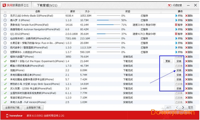Image resolution: width=200 pixels, height=120 pixels.
Task: Delete 买火车票 12306 entry
Action: pyautogui.click(x=189, y=89)
